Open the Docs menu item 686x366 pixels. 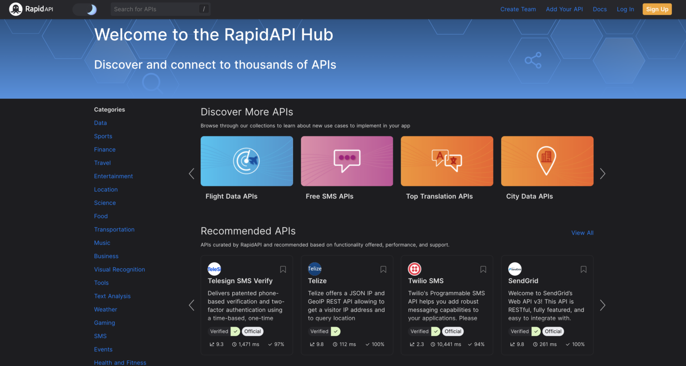tap(600, 9)
